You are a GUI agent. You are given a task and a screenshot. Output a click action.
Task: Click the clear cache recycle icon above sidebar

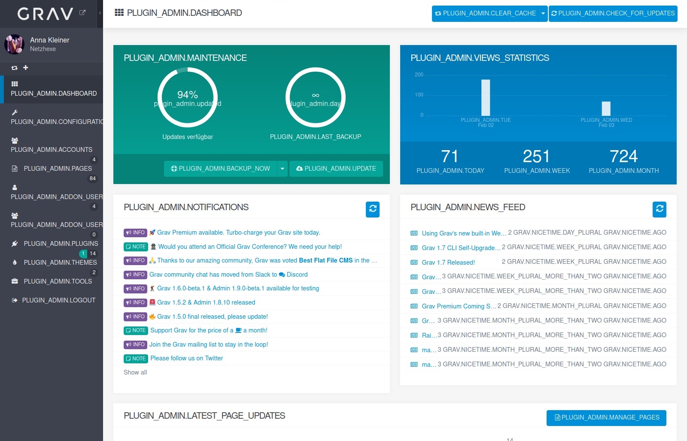click(14, 68)
